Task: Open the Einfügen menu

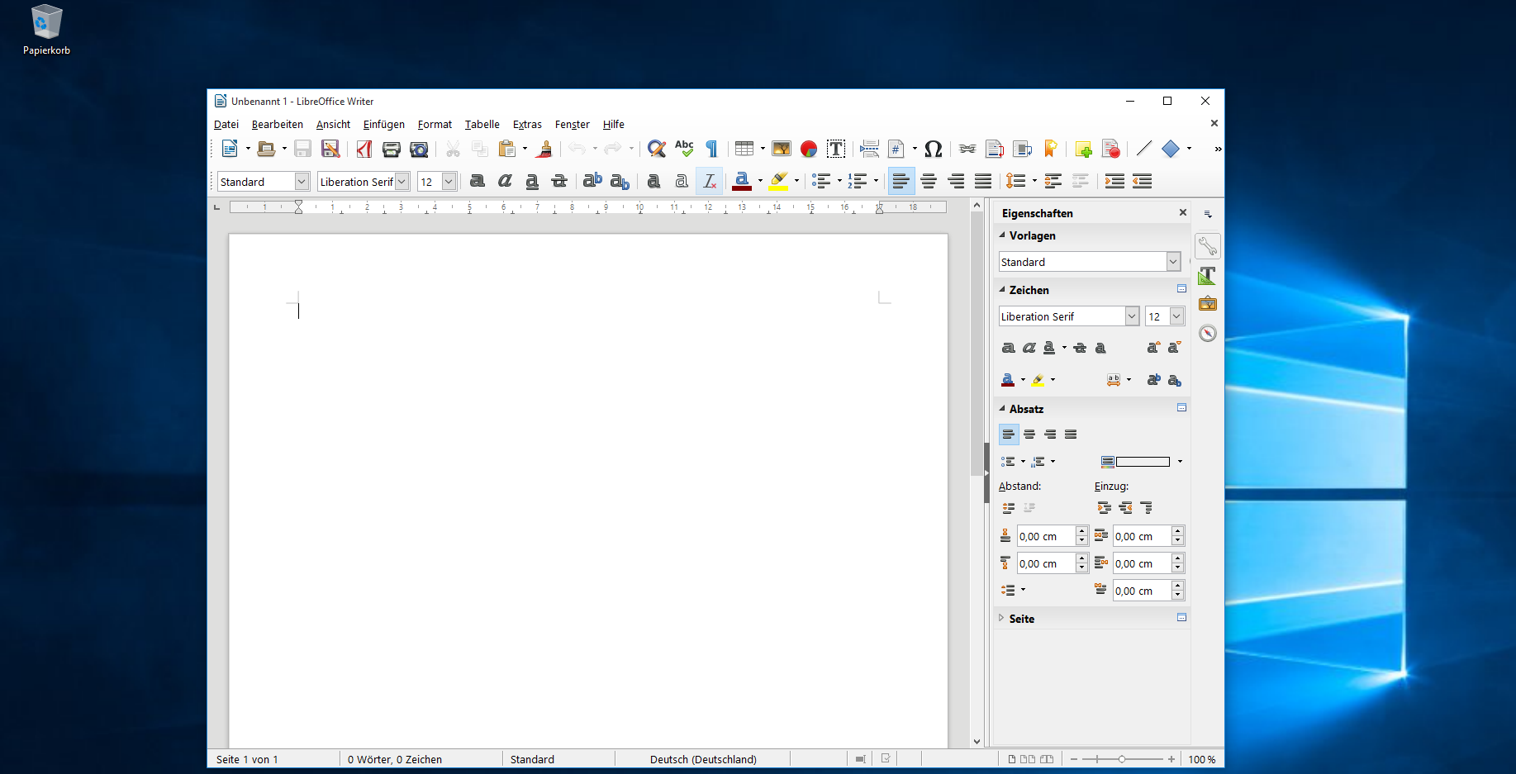Action: (383, 125)
